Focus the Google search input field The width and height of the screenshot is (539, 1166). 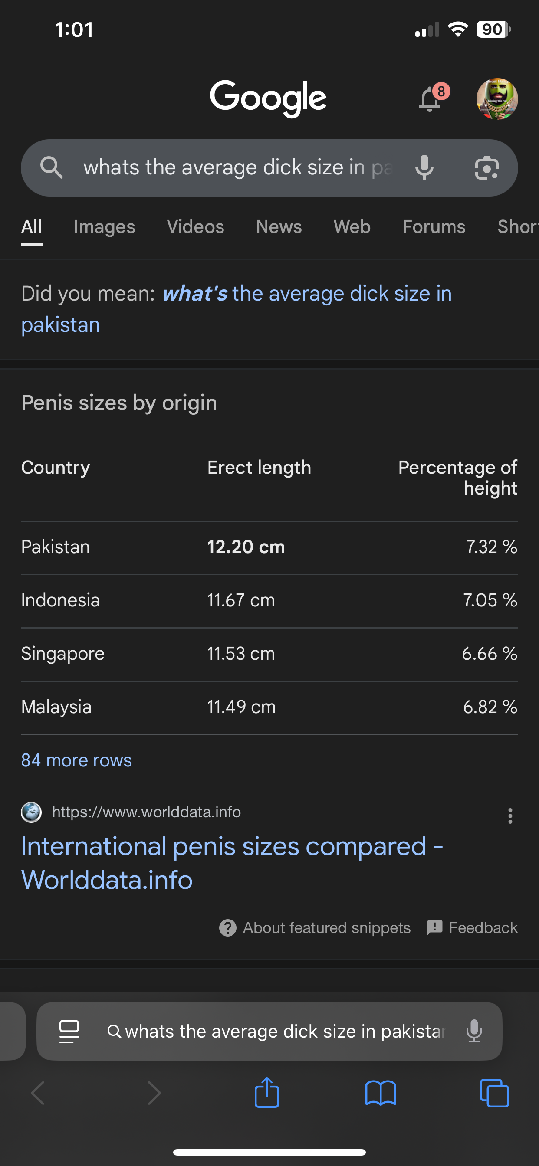238,167
